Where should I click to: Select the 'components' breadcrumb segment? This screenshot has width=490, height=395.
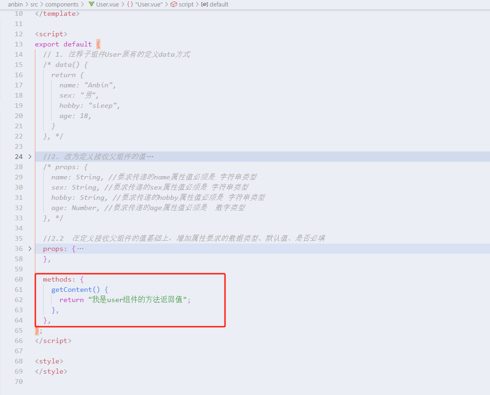pos(62,4)
